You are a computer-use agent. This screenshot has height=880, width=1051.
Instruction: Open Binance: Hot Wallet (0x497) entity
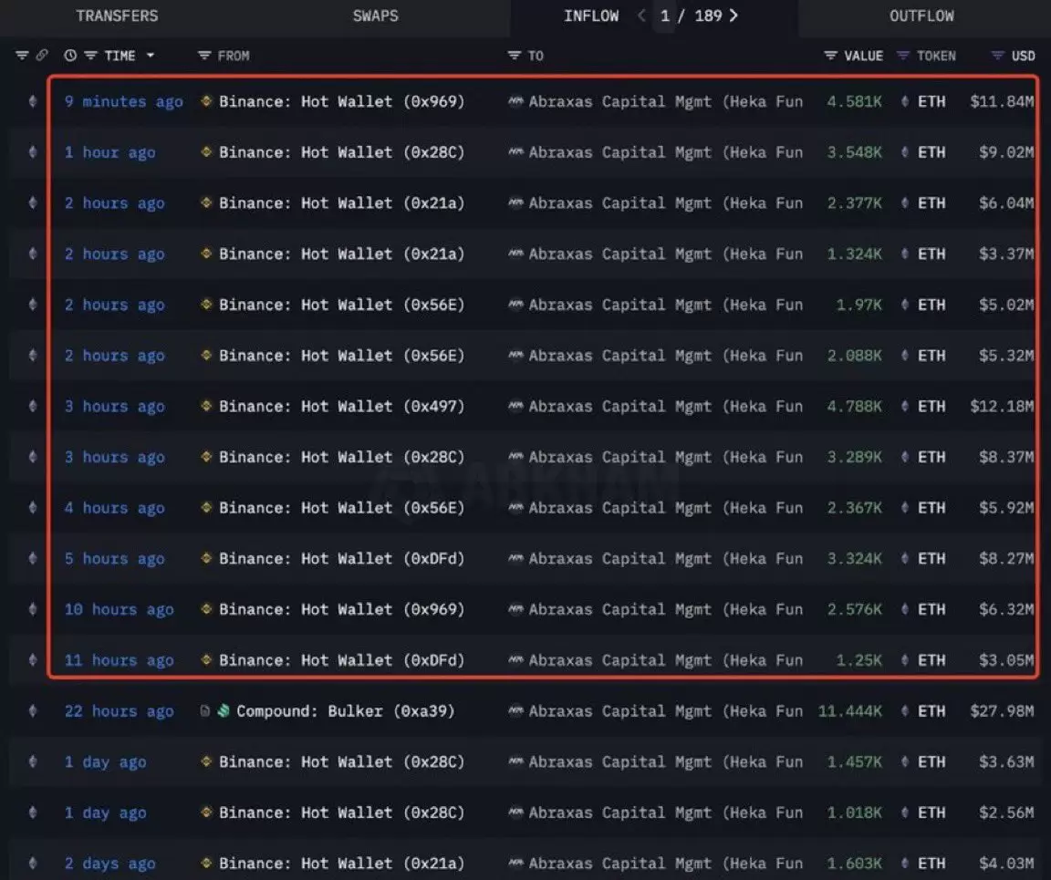342,406
